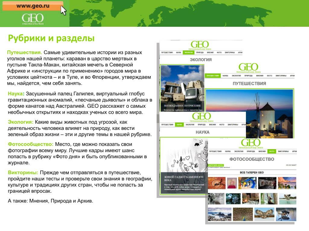The width and height of the screenshot is (309, 231).
Task: Click the GEO logo on the Путешествия page screenshot
Action: [x=248, y=67]
